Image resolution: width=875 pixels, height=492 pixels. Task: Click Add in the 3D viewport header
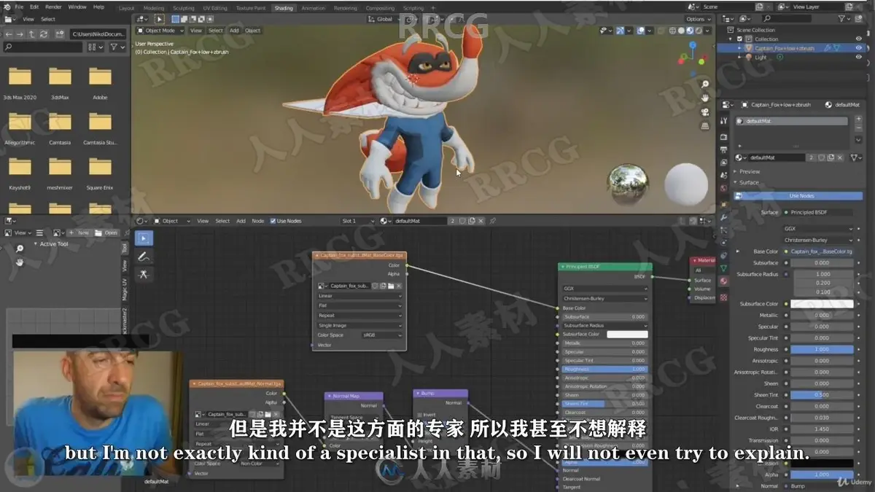pyautogui.click(x=234, y=31)
